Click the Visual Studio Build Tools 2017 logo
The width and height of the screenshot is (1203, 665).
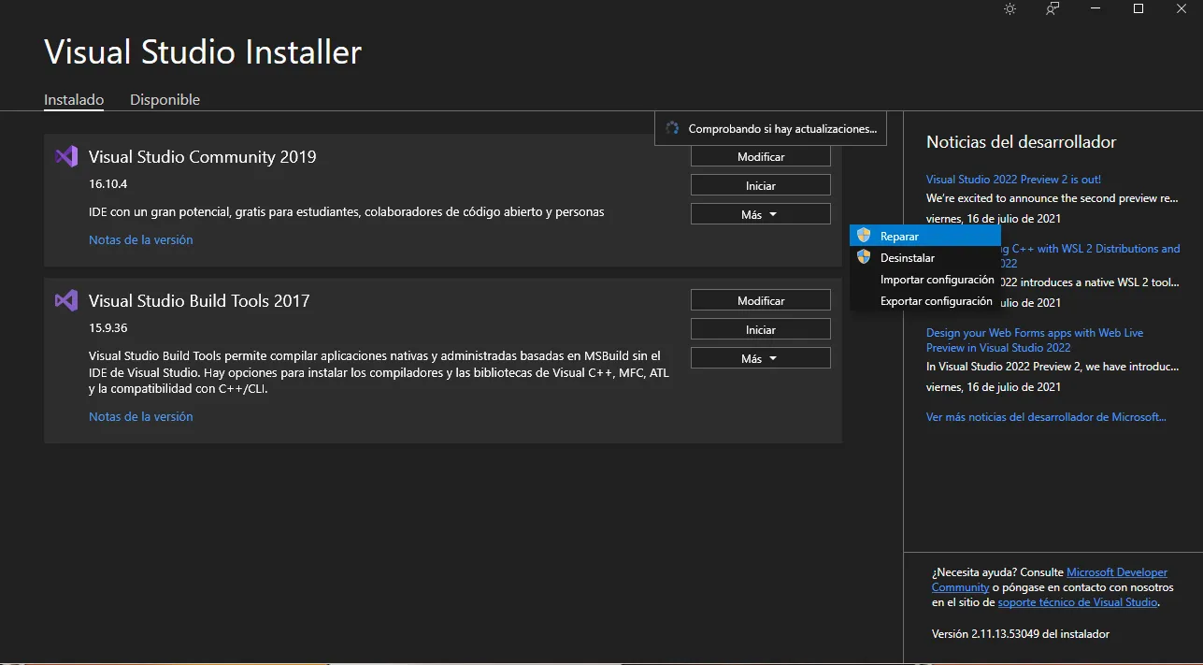(x=66, y=300)
